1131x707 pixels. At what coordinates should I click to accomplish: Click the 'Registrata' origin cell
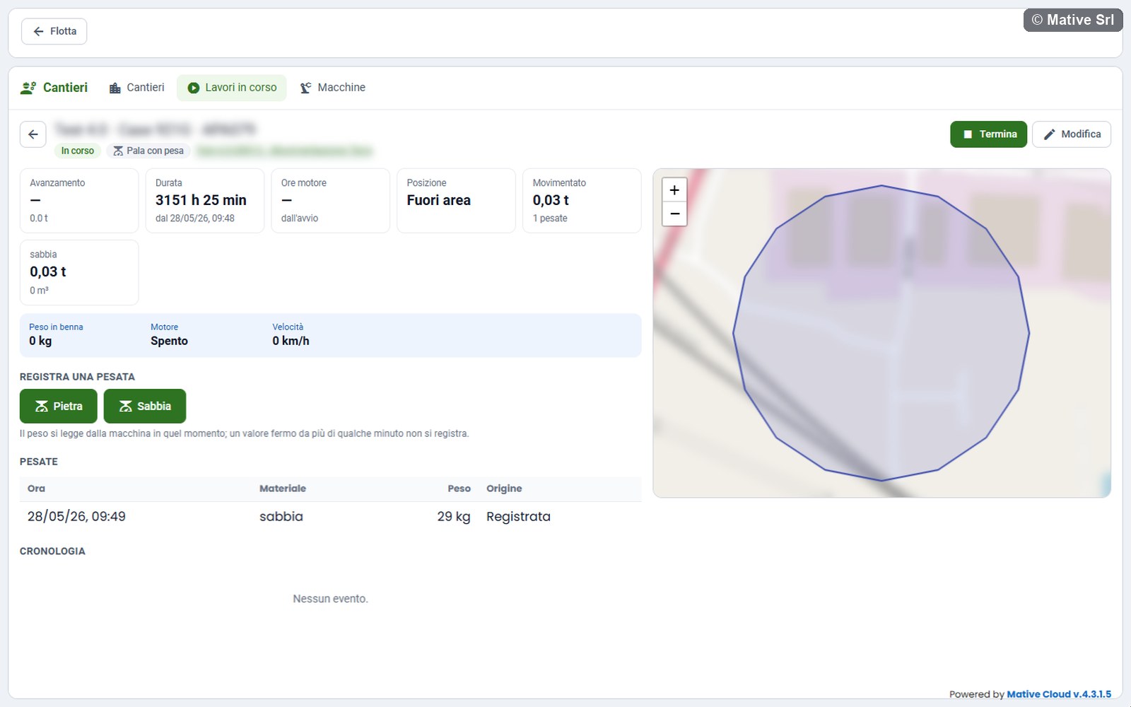point(518,517)
